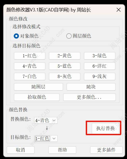Choose the 7-白色 color button
This screenshot has width=127, height=159.
click(30, 76)
